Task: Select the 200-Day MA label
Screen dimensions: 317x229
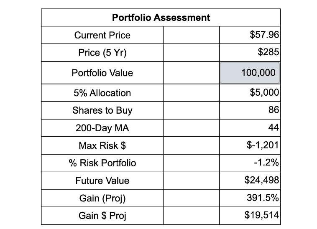Action: click(x=102, y=128)
